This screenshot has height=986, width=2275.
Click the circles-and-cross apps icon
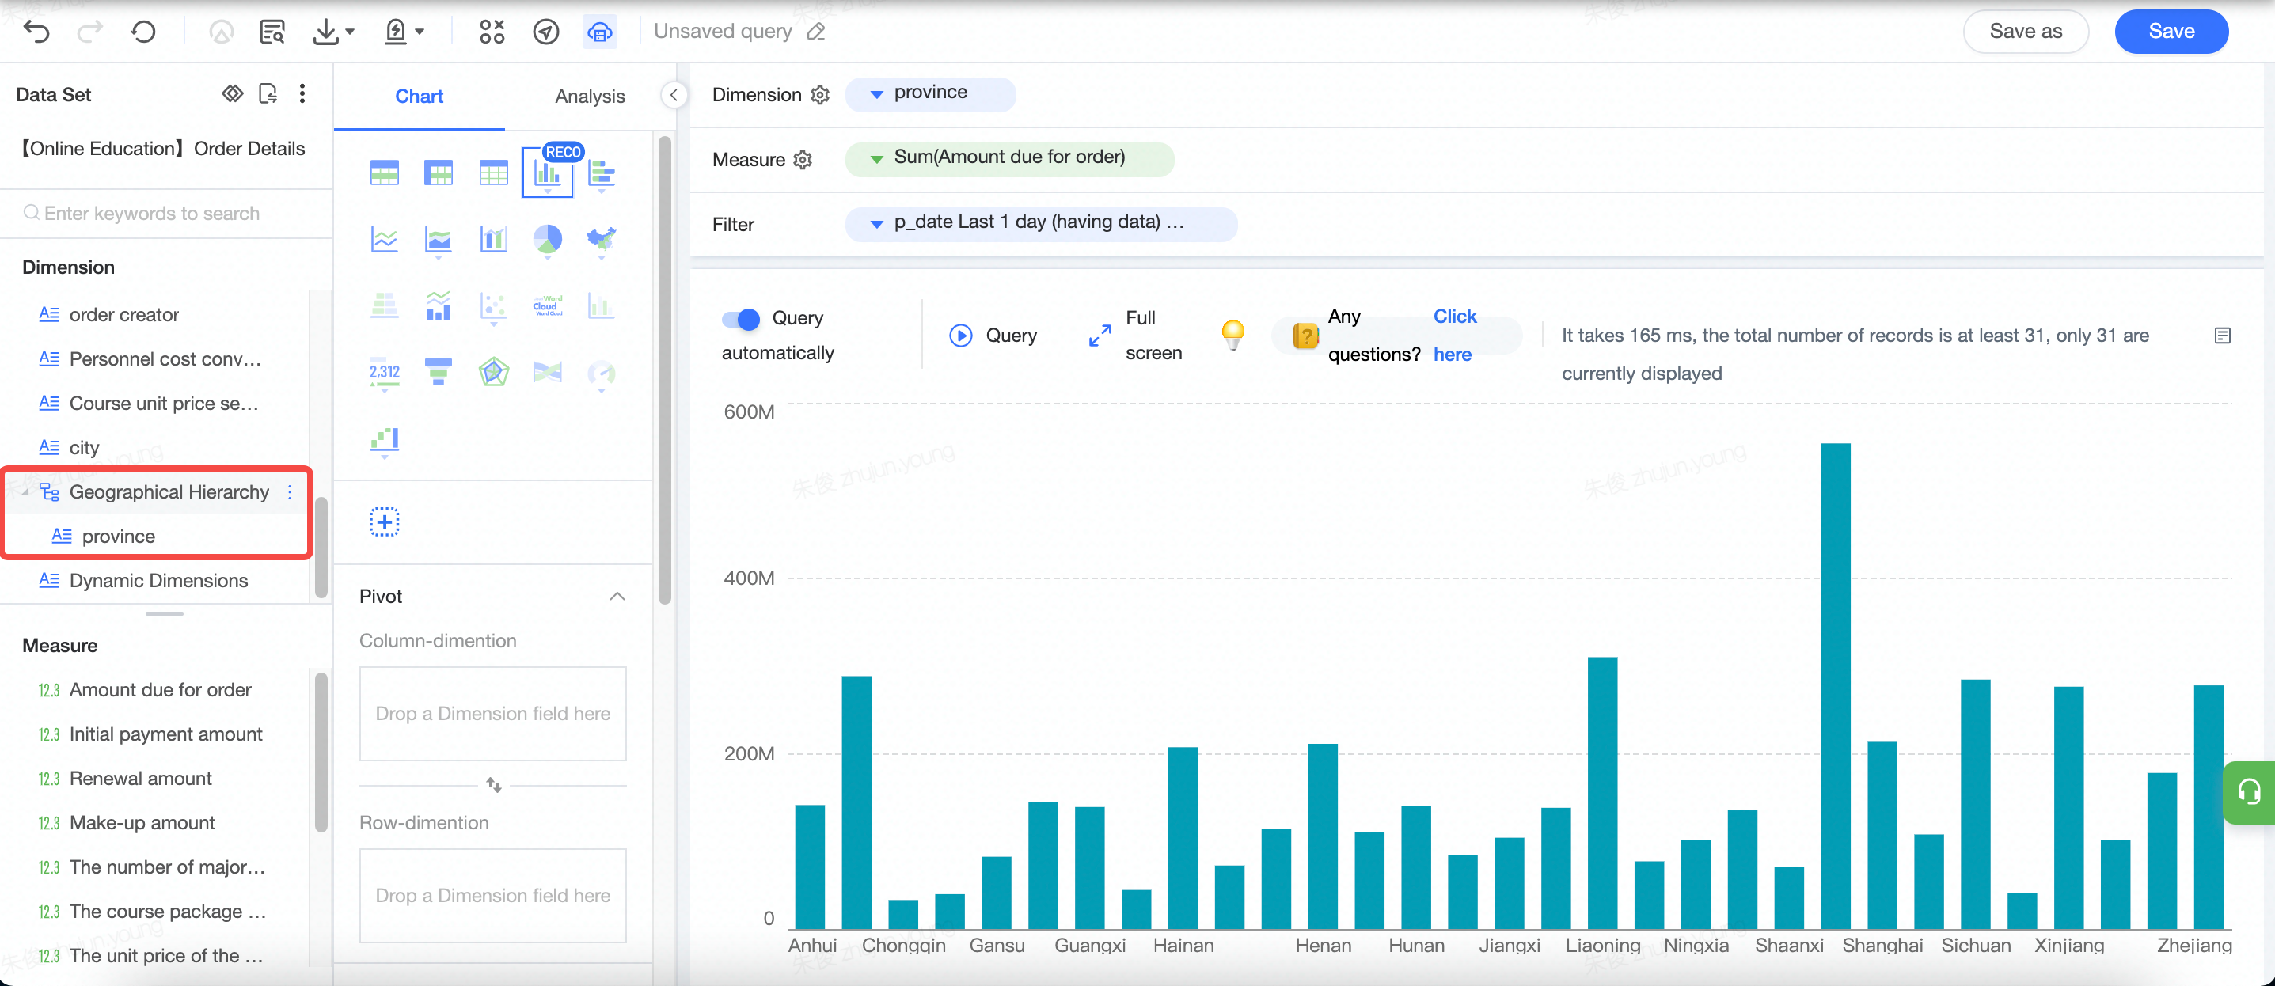pos(492,32)
